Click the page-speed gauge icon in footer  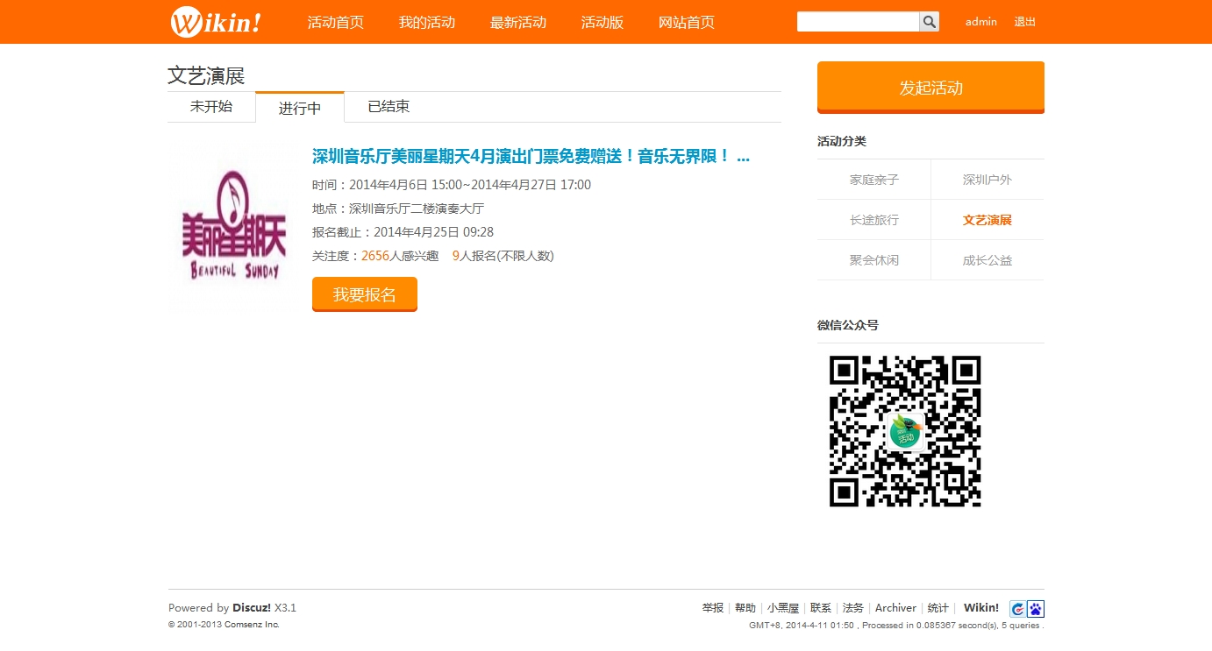pos(1016,608)
